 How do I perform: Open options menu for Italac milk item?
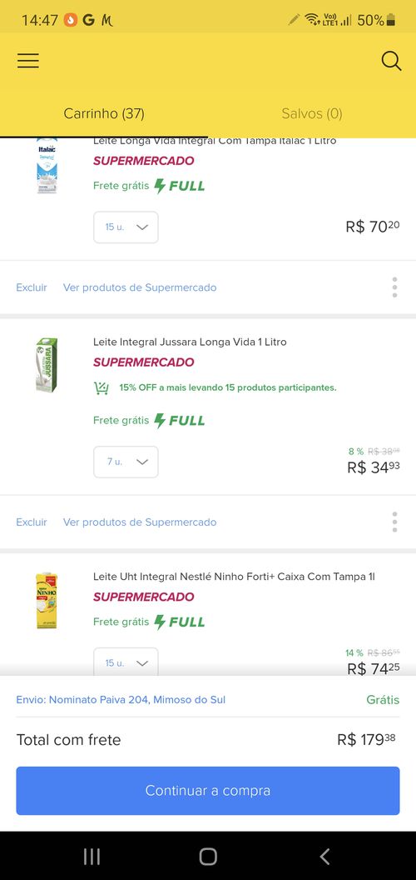coord(394,287)
